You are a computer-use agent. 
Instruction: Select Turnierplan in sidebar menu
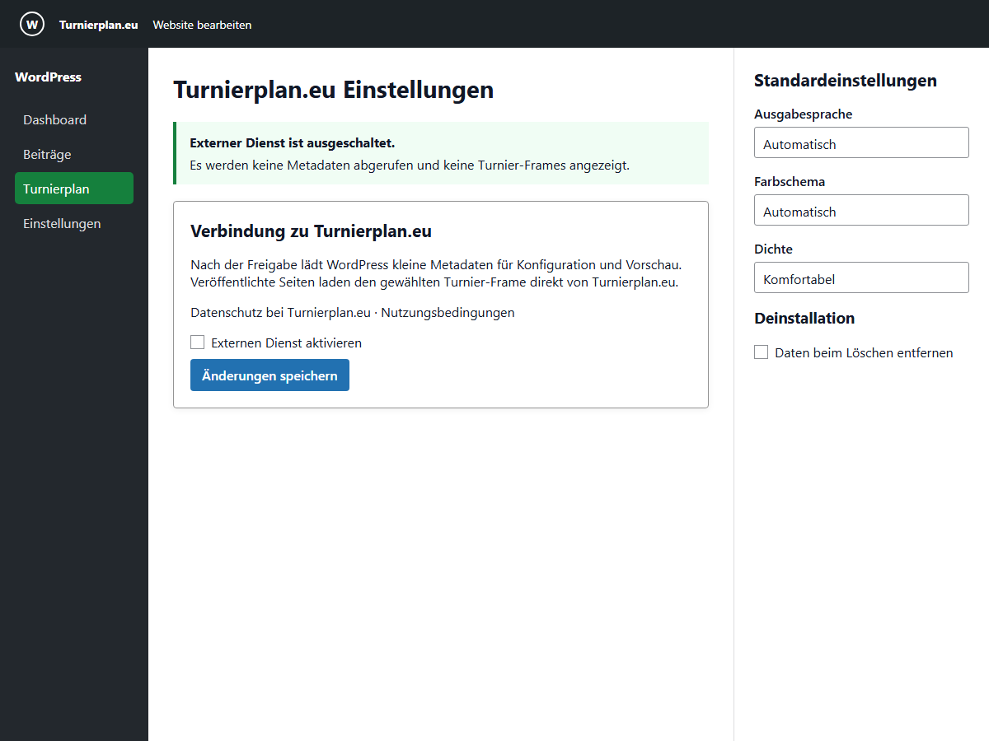point(74,189)
